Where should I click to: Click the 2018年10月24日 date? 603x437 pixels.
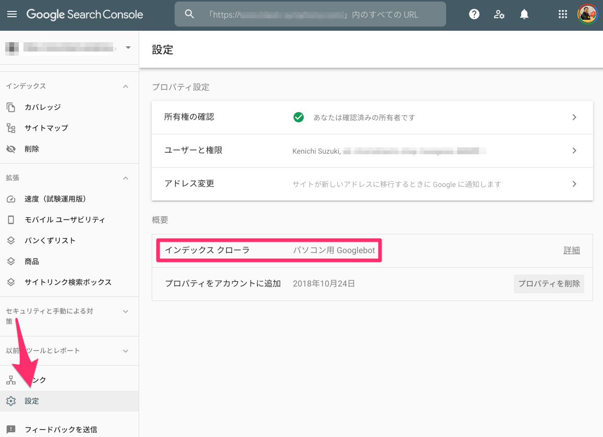[x=324, y=284]
